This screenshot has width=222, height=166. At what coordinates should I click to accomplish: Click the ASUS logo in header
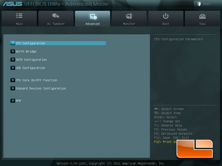click(13, 4)
